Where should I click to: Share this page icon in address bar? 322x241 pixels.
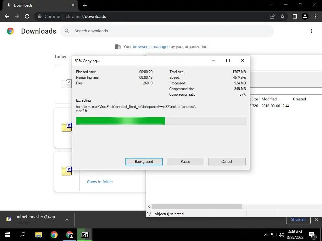272,16
